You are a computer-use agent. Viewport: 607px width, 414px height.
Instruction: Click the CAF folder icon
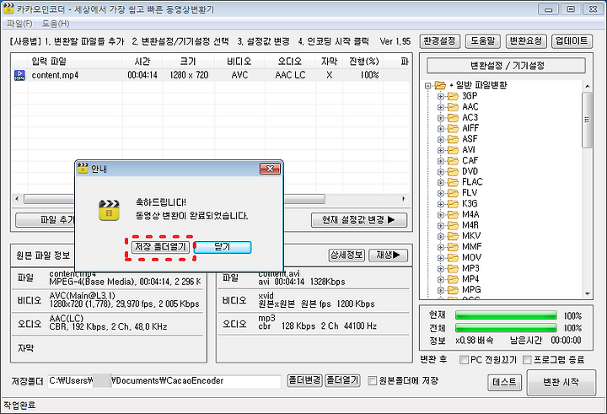click(453, 161)
